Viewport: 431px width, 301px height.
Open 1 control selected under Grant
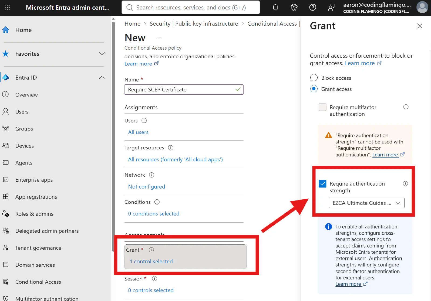tap(151, 261)
